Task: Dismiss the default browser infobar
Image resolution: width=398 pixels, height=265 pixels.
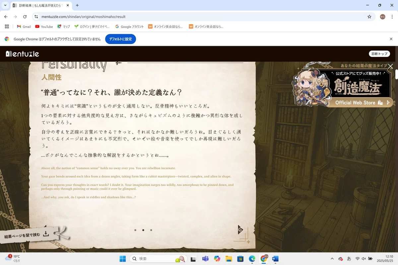Action: pyautogui.click(x=391, y=39)
